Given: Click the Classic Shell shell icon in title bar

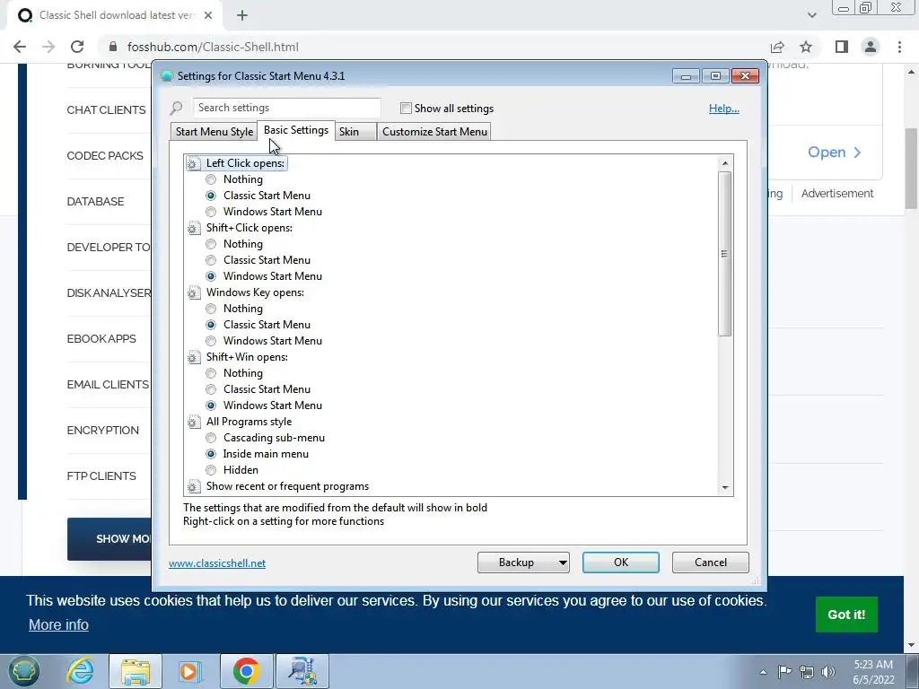Looking at the screenshot, I should tap(167, 76).
